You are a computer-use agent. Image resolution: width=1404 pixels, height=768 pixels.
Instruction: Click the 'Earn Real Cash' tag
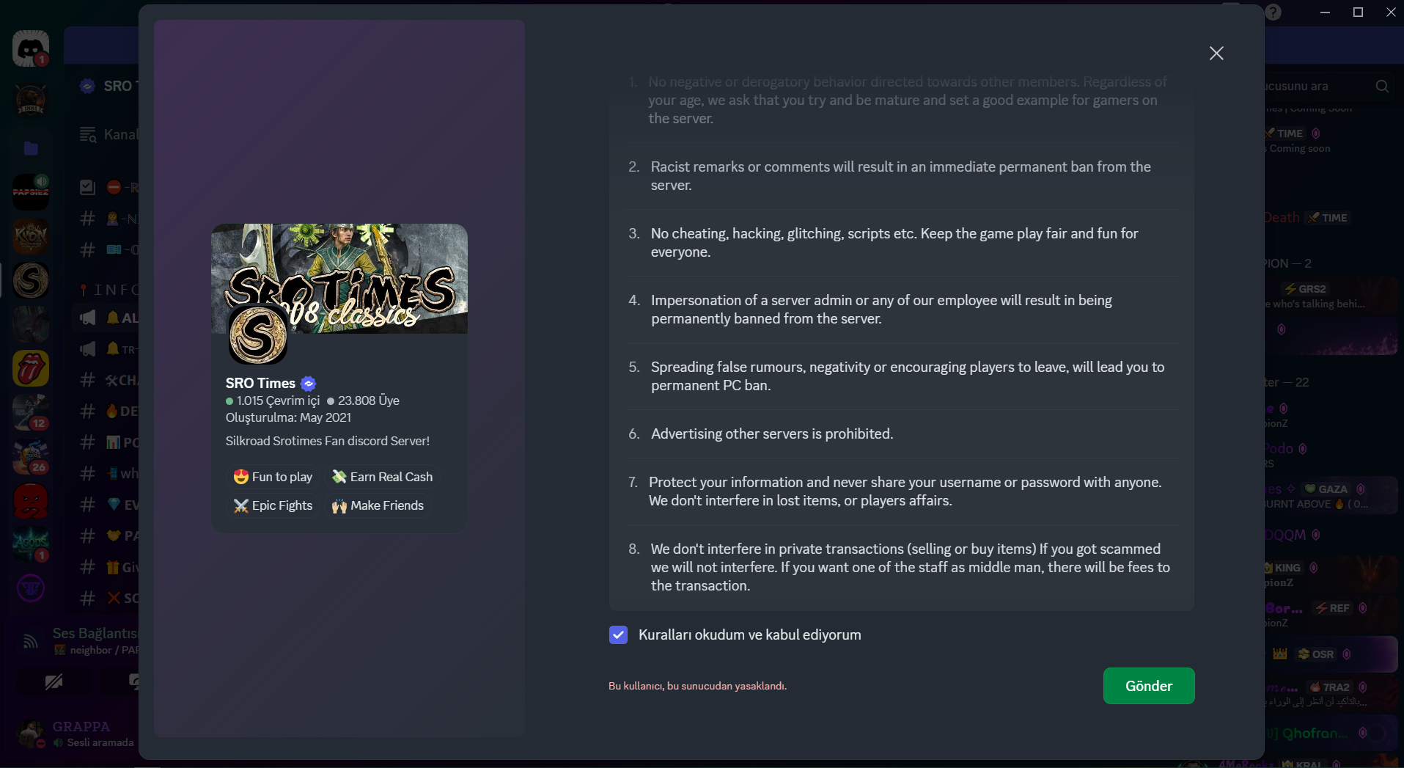(382, 477)
